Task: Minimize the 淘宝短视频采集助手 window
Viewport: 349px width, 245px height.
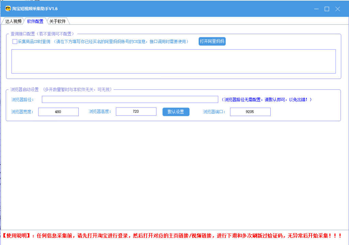Action: pos(316,9)
